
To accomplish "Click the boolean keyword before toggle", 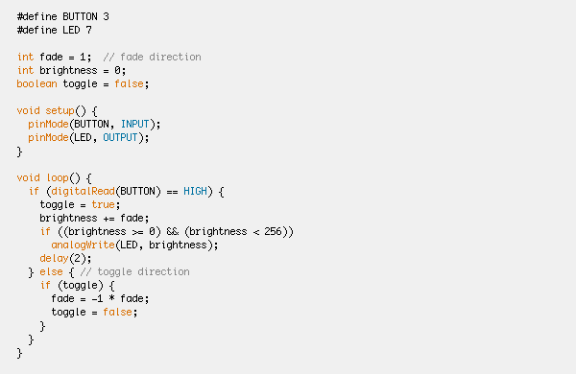I will point(36,83).
